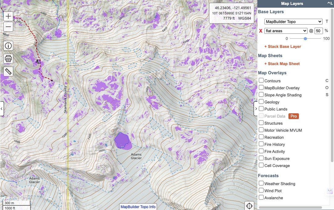
Task: Enable the Weather Shading forecast checkbox
Action: tap(261, 183)
